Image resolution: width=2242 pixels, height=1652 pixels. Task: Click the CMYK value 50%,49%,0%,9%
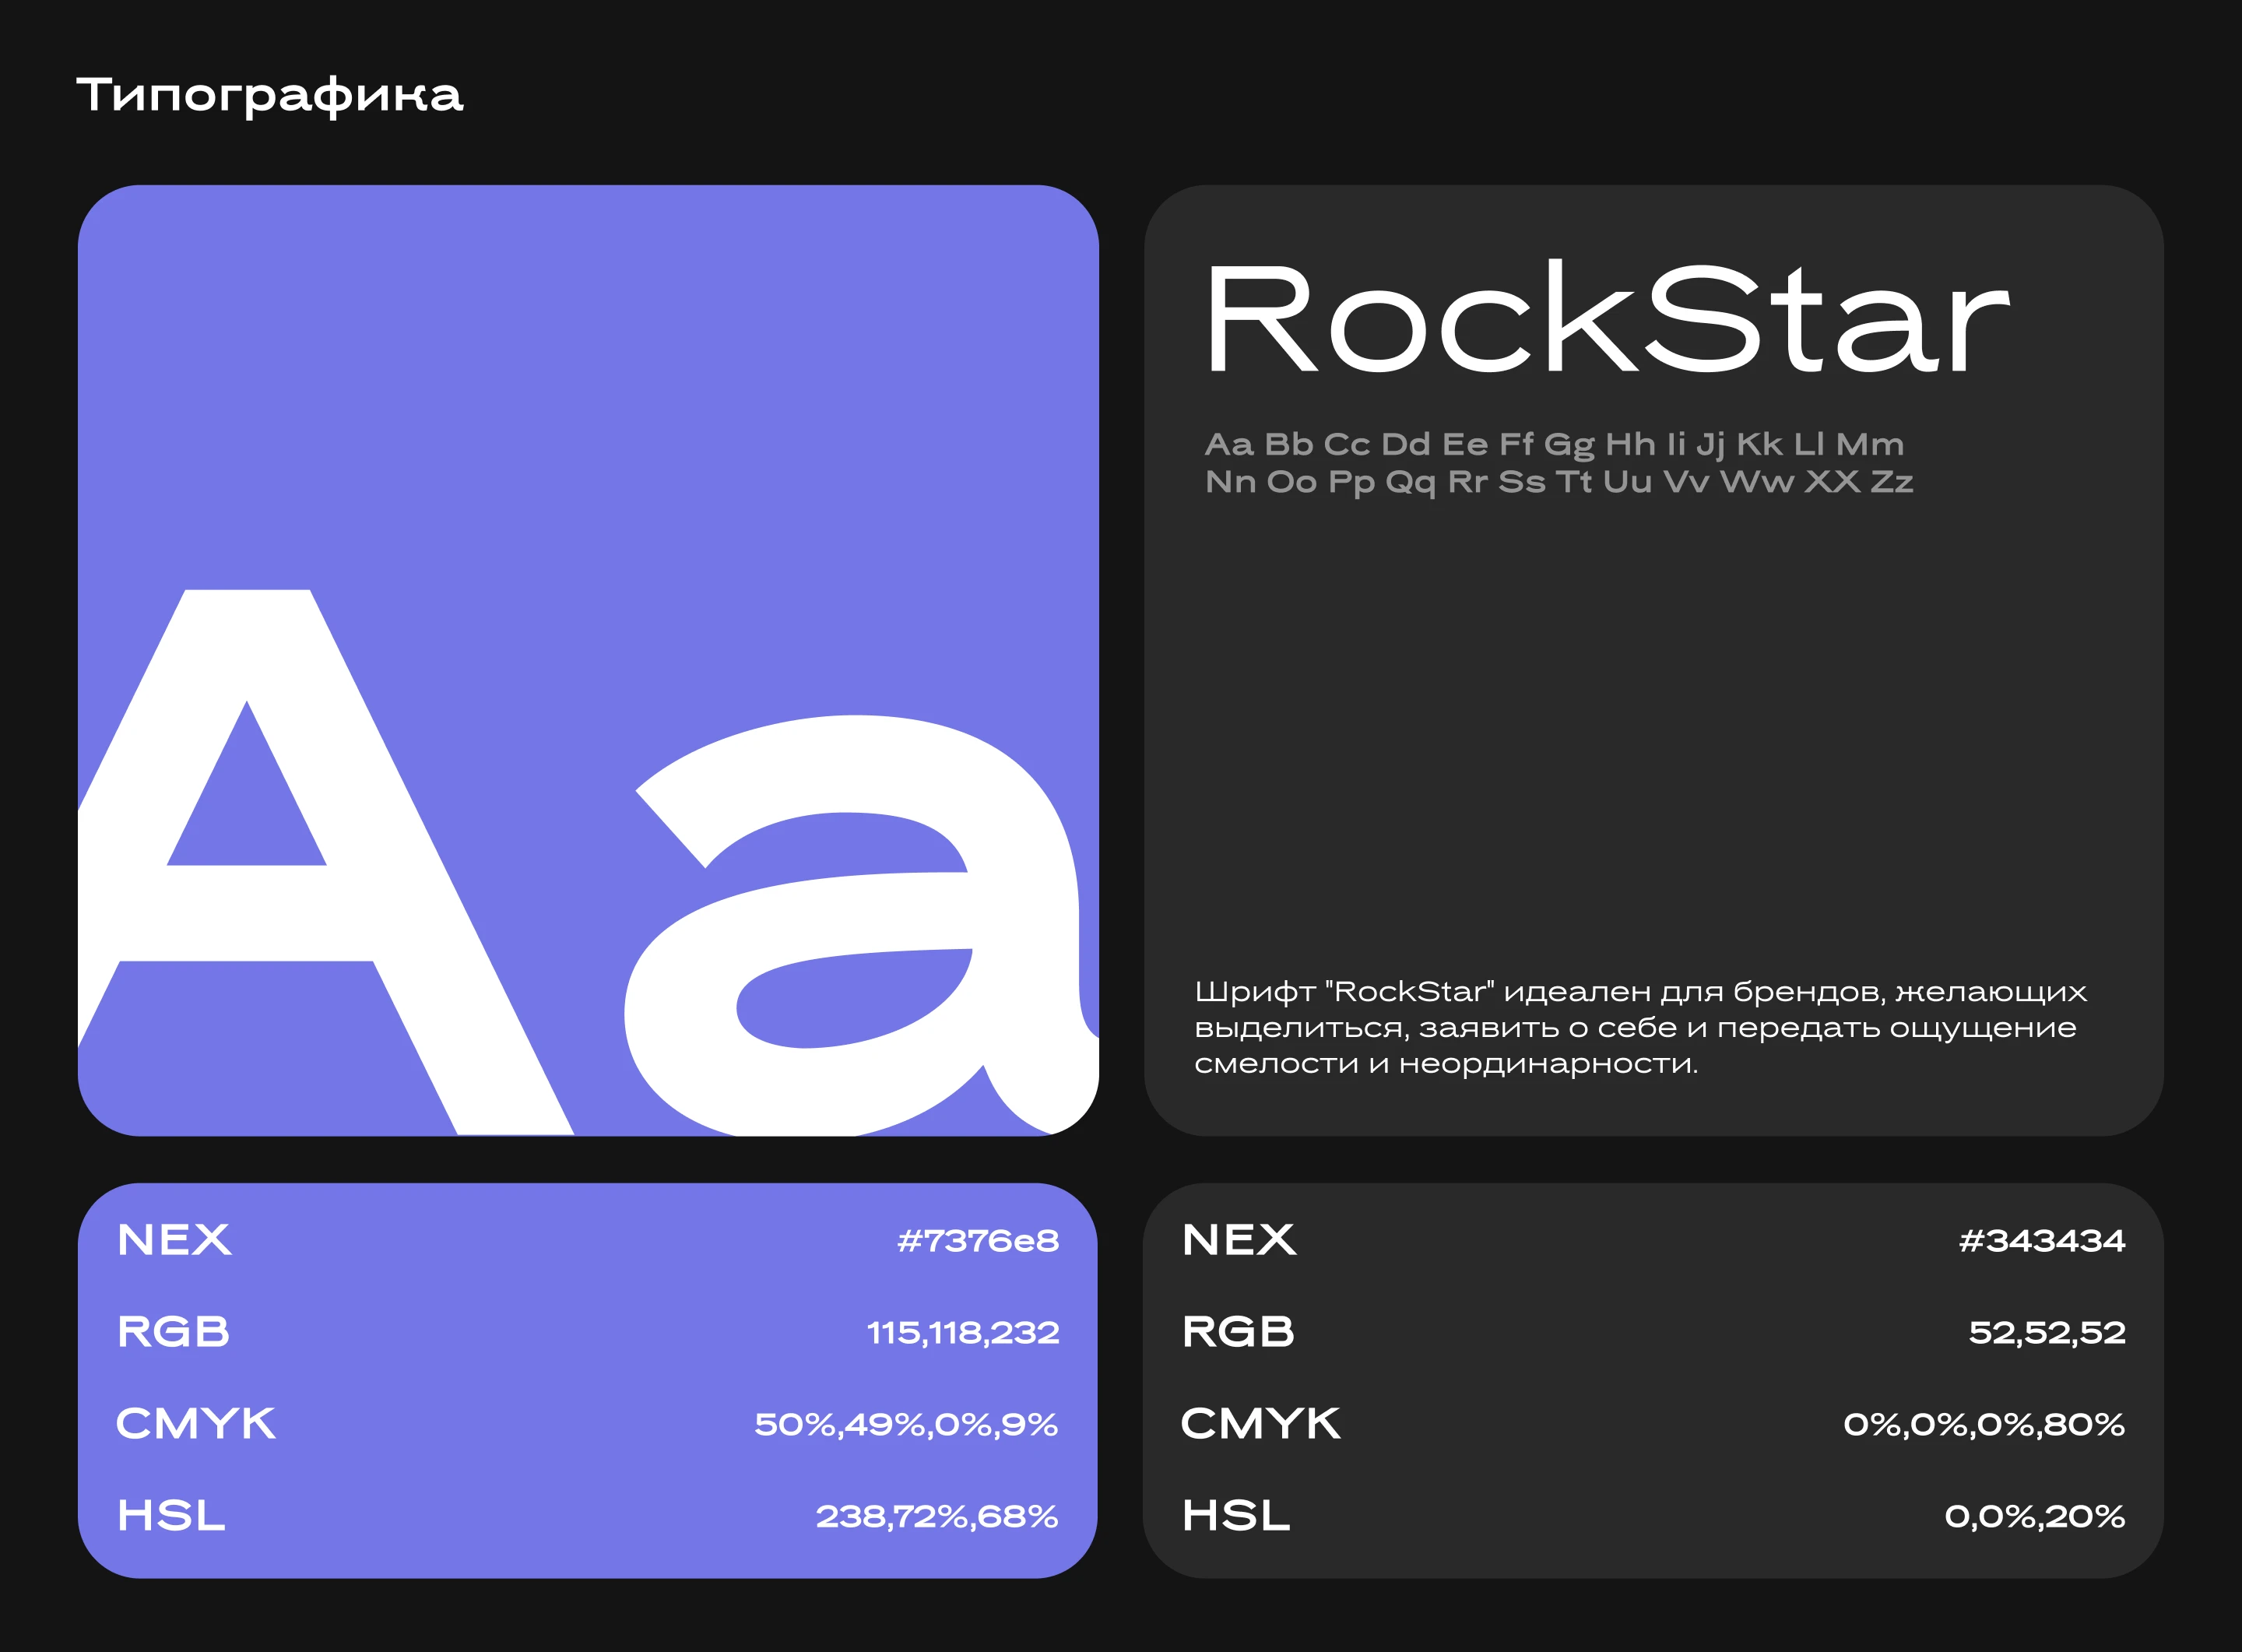click(906, 1425)
